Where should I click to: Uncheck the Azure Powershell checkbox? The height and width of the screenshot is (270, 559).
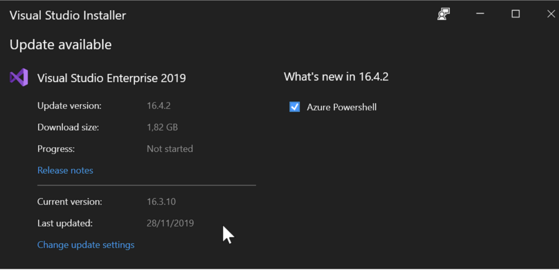click(294, 107)
